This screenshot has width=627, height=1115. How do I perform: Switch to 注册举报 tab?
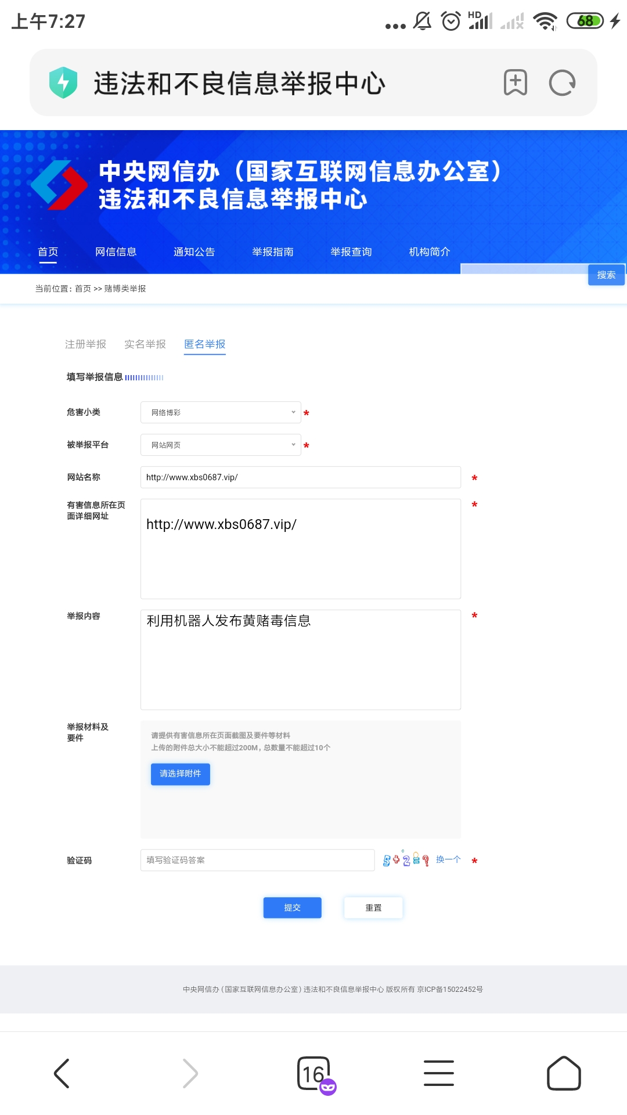(86, 344)
